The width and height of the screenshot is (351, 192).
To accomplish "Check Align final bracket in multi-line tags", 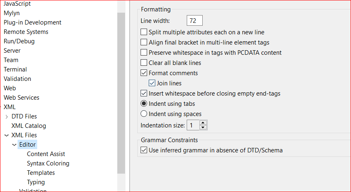I will (144, 42).
